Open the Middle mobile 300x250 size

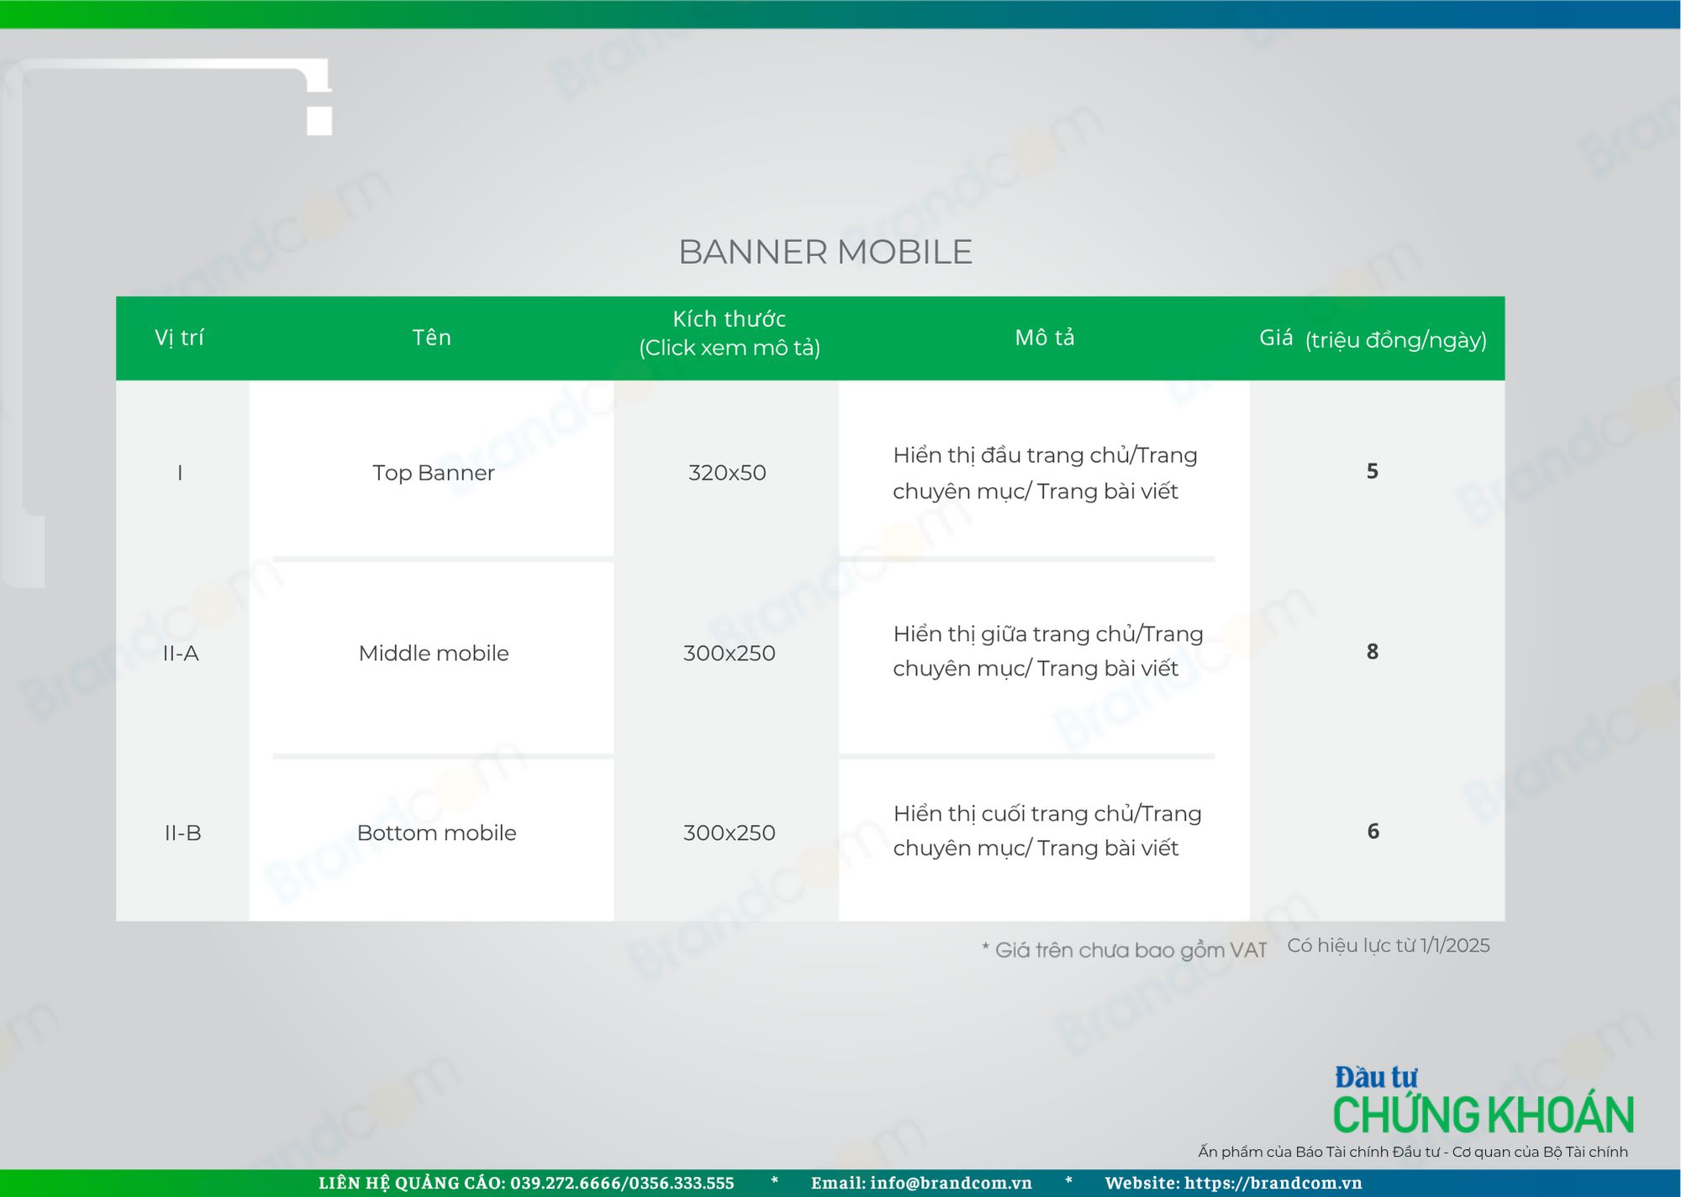click(730, 654)
